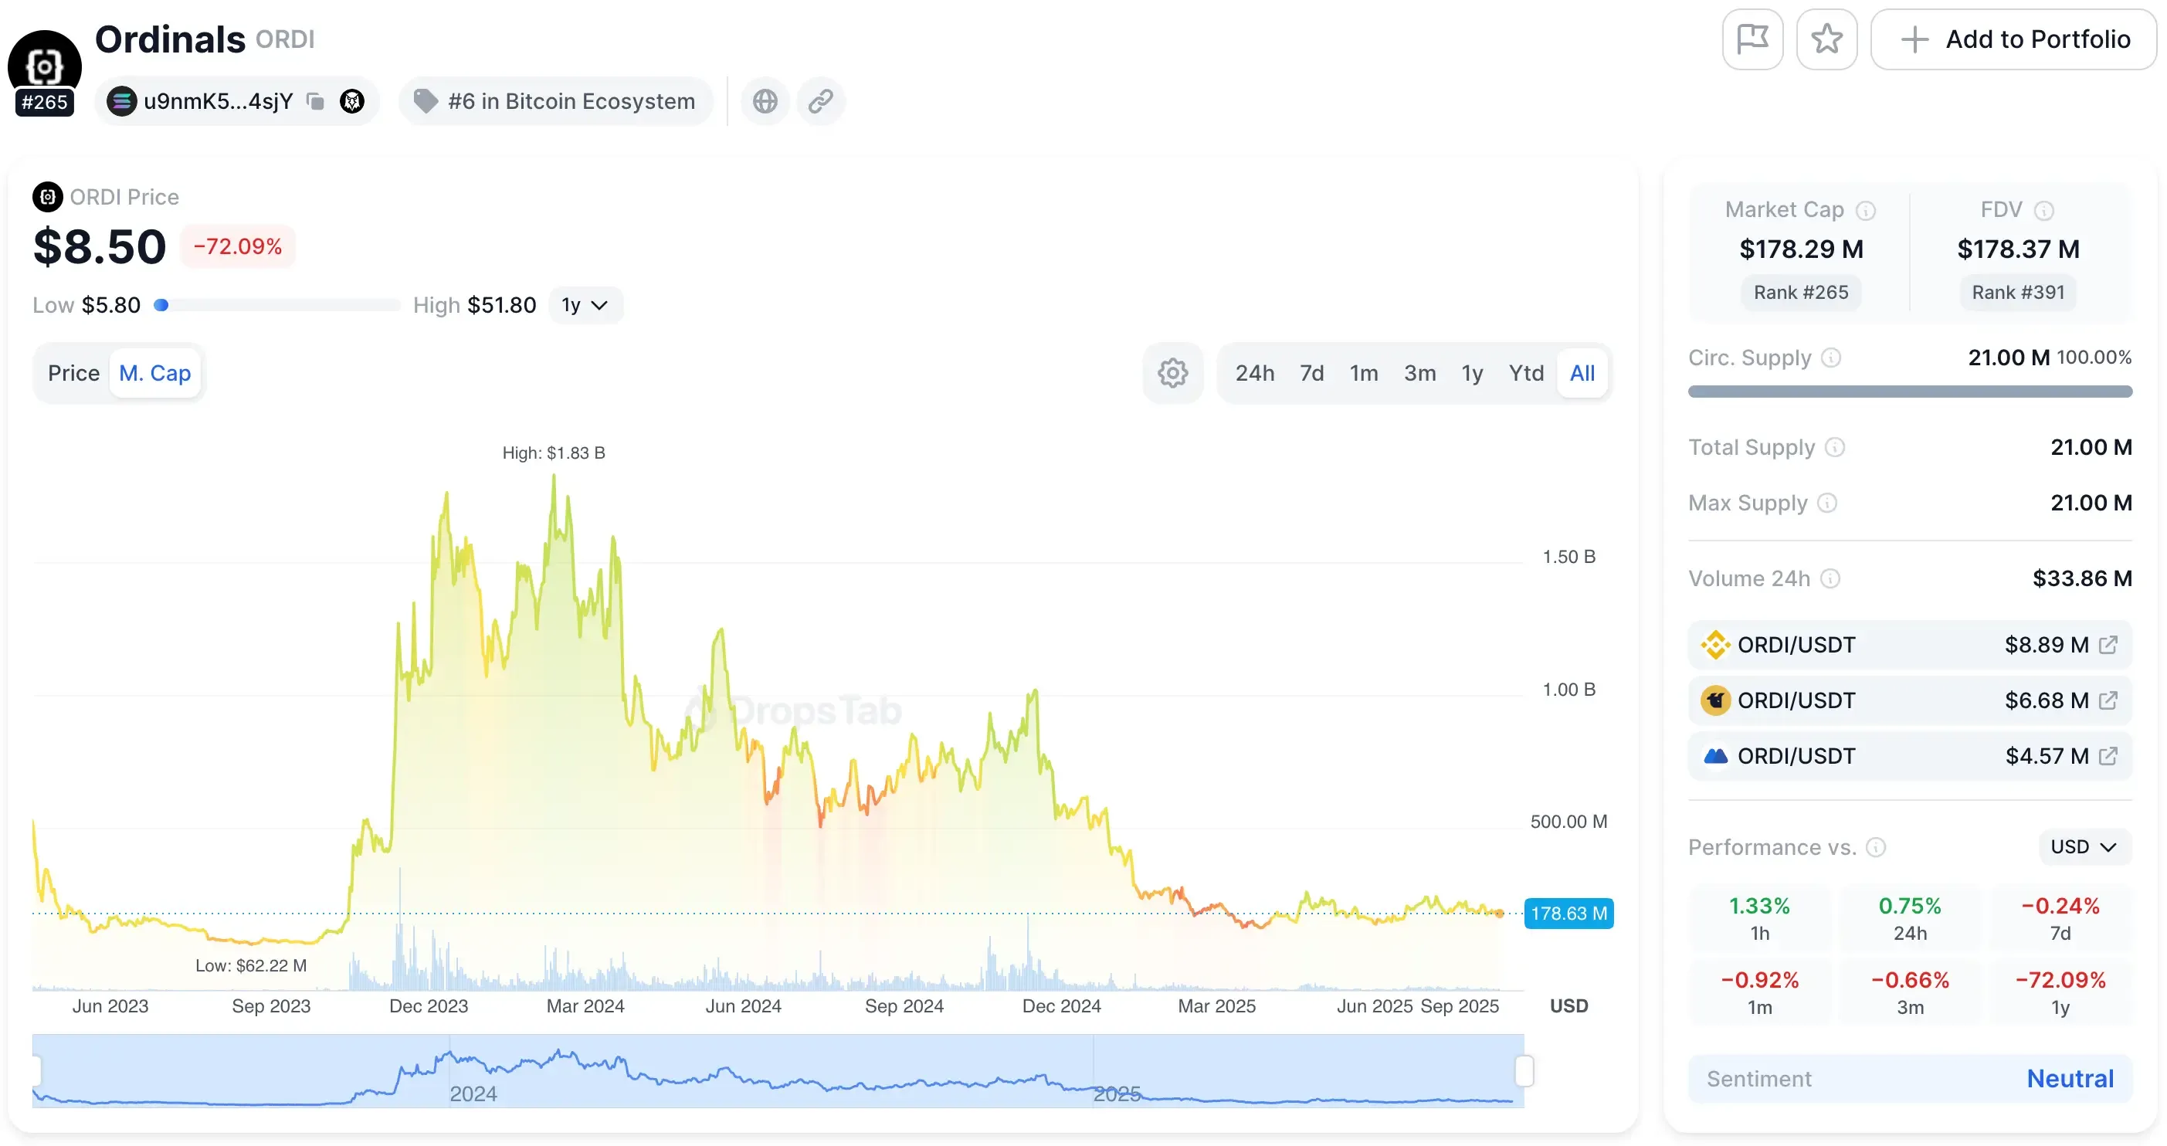Open Binance ORDI/USDT market via external link icon
This screenshot has height=1146, width=2167.
[x=2108, y=645]
